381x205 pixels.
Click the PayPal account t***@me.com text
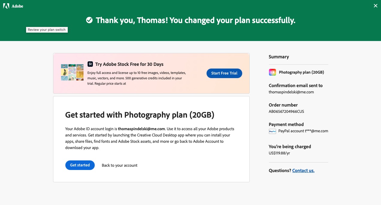click(303, 131)
